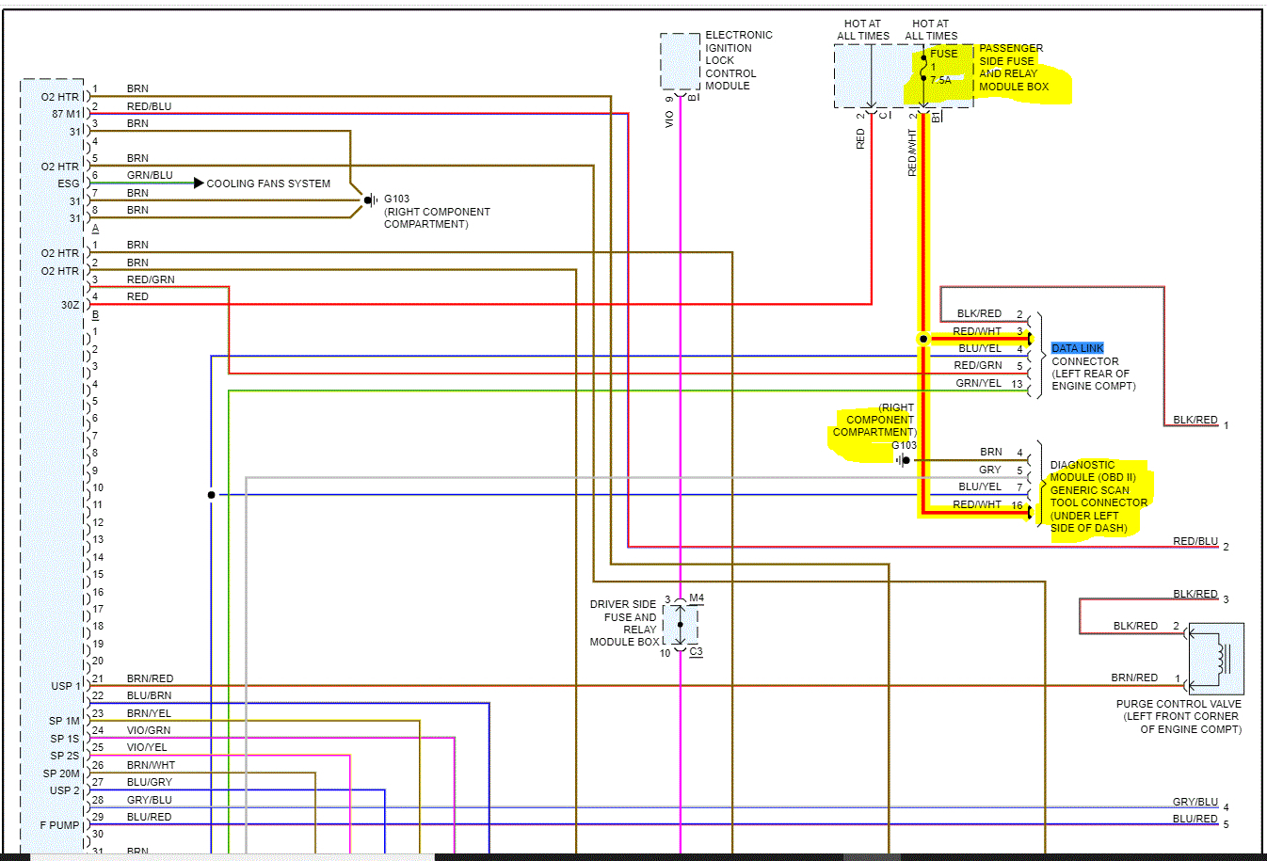Click the C3 connector label
1267x861 pixels.
[696, 651]
